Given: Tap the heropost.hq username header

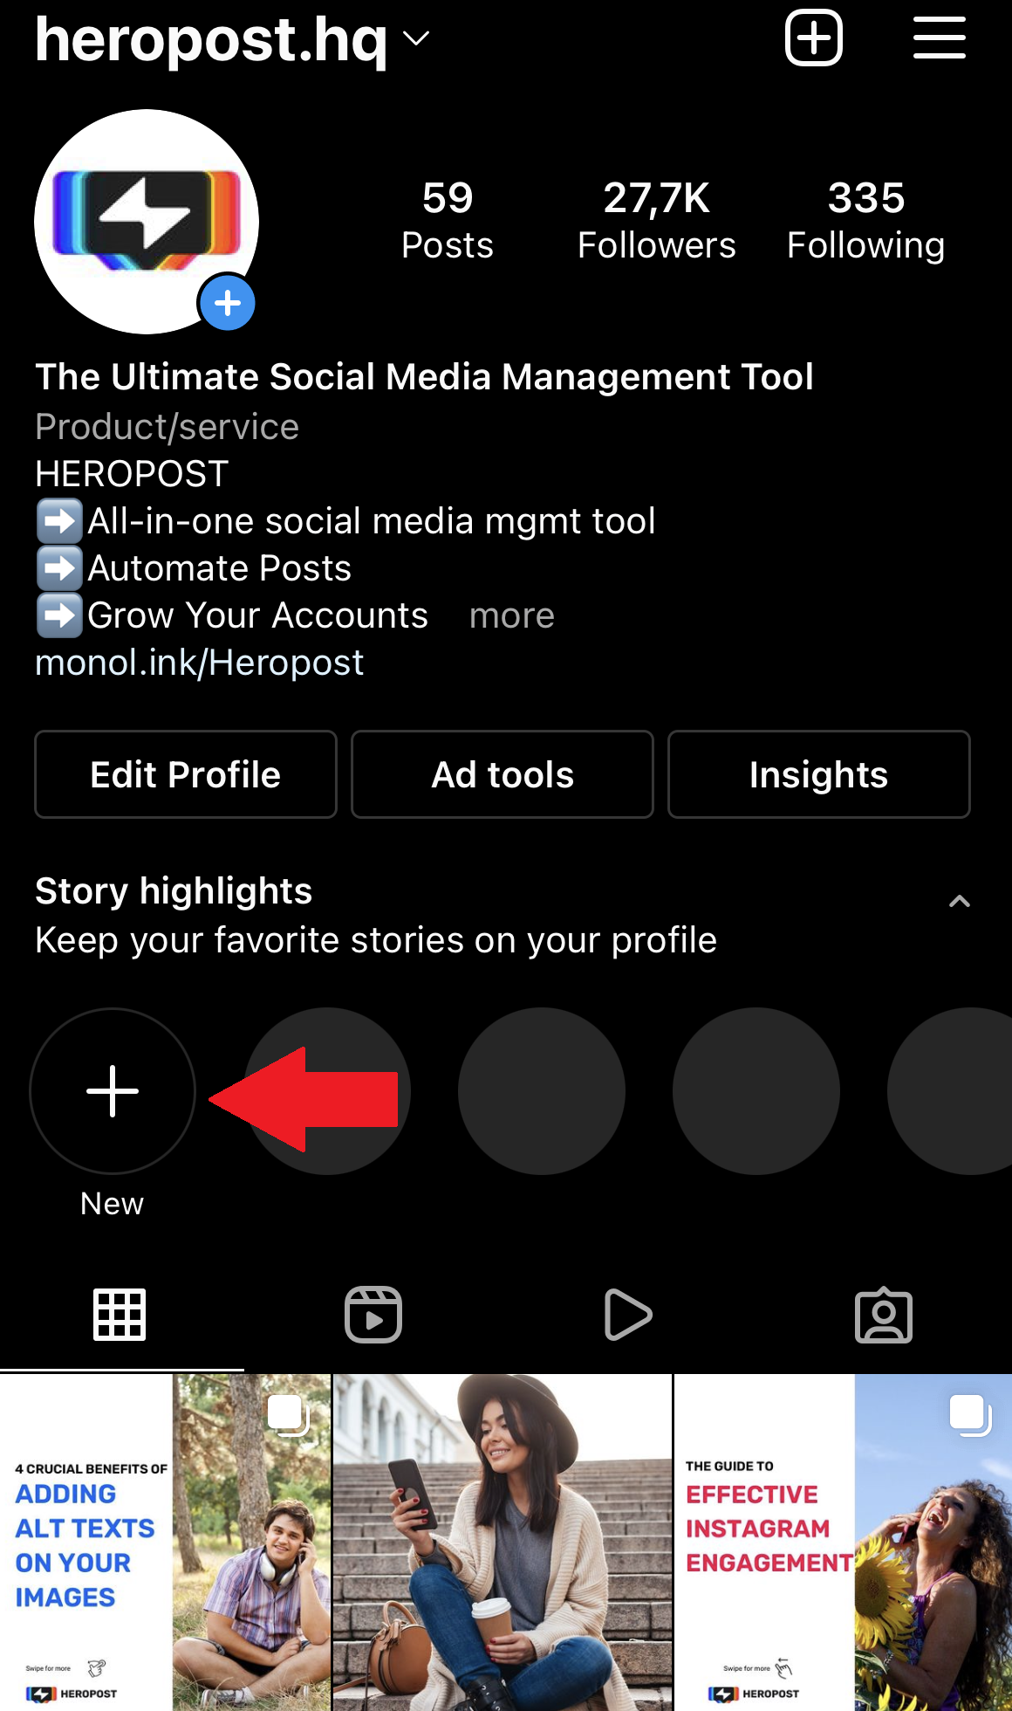Looking at the screenshot, I should pyautogui.click(x=211, y=38).
